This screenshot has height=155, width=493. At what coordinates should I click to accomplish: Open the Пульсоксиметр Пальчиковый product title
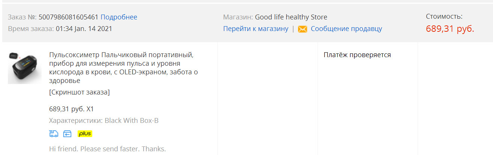(123, 68)
